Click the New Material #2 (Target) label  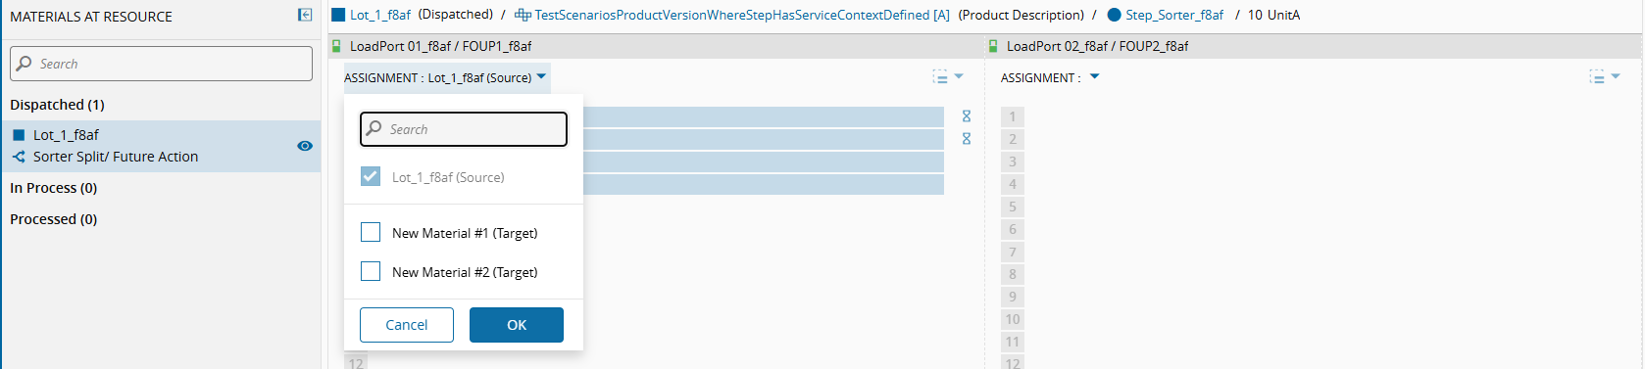click(465, 272)
